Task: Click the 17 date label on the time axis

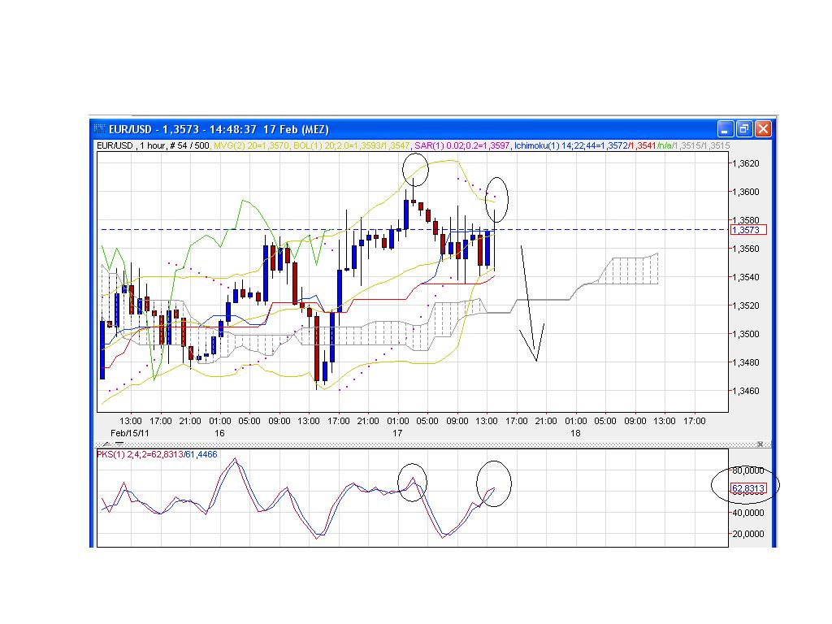Action: pyautogui.click(x=399, y=433)
